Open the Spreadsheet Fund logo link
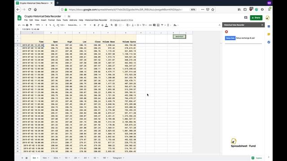Screen dimensions: 287x161 [243, 143]
